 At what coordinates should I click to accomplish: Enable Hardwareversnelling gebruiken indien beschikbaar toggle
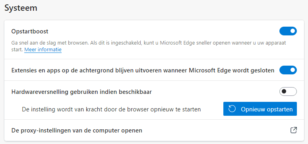288,91
